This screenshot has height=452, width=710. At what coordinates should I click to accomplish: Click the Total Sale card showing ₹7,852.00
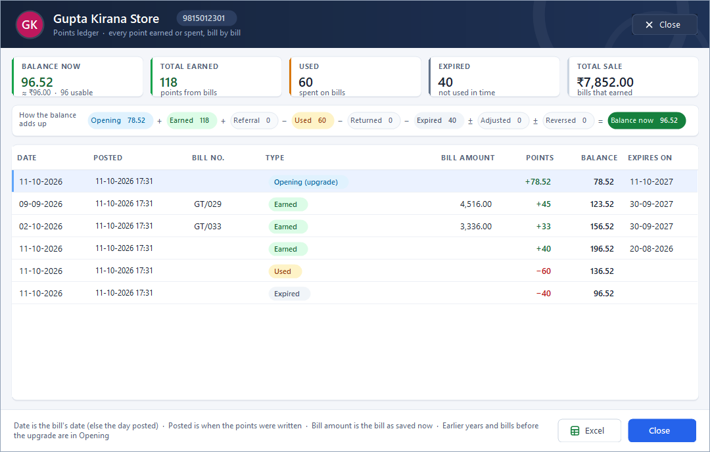(633, 77)
